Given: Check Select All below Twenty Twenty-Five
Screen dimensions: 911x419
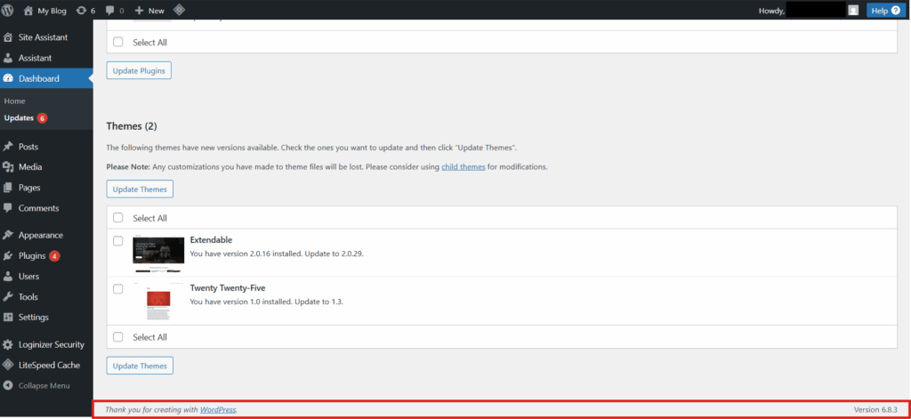Looking at the screenshot, I should point(118,337).
